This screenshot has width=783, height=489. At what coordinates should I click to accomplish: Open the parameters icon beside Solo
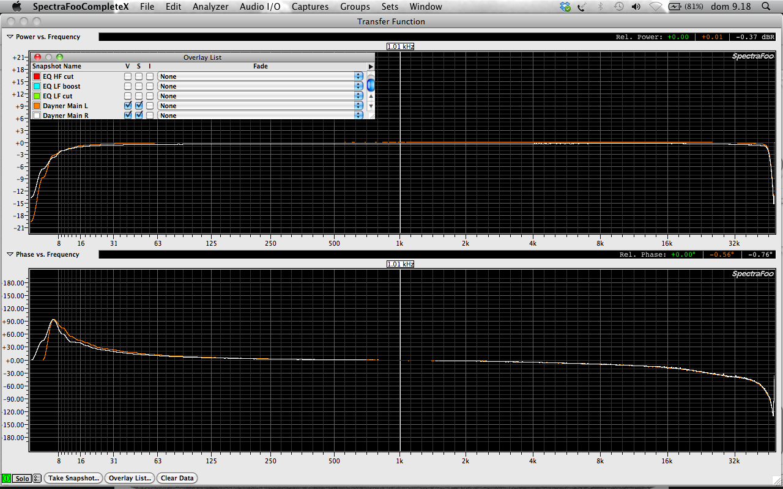coord(37,478)
